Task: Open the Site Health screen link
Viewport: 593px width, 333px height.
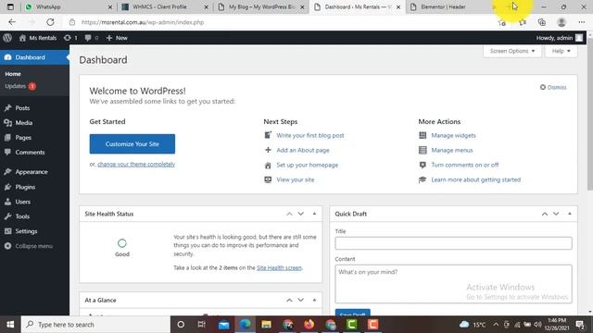Action: pyautogui.click(x=279, y=267)
